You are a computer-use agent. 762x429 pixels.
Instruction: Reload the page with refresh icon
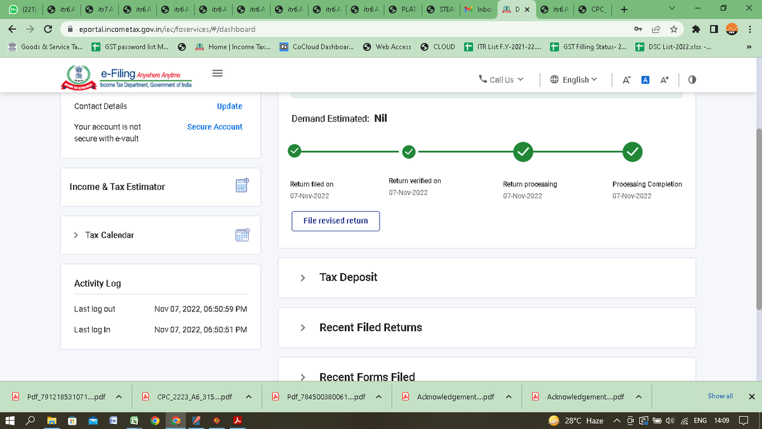[x=48, y=29]
